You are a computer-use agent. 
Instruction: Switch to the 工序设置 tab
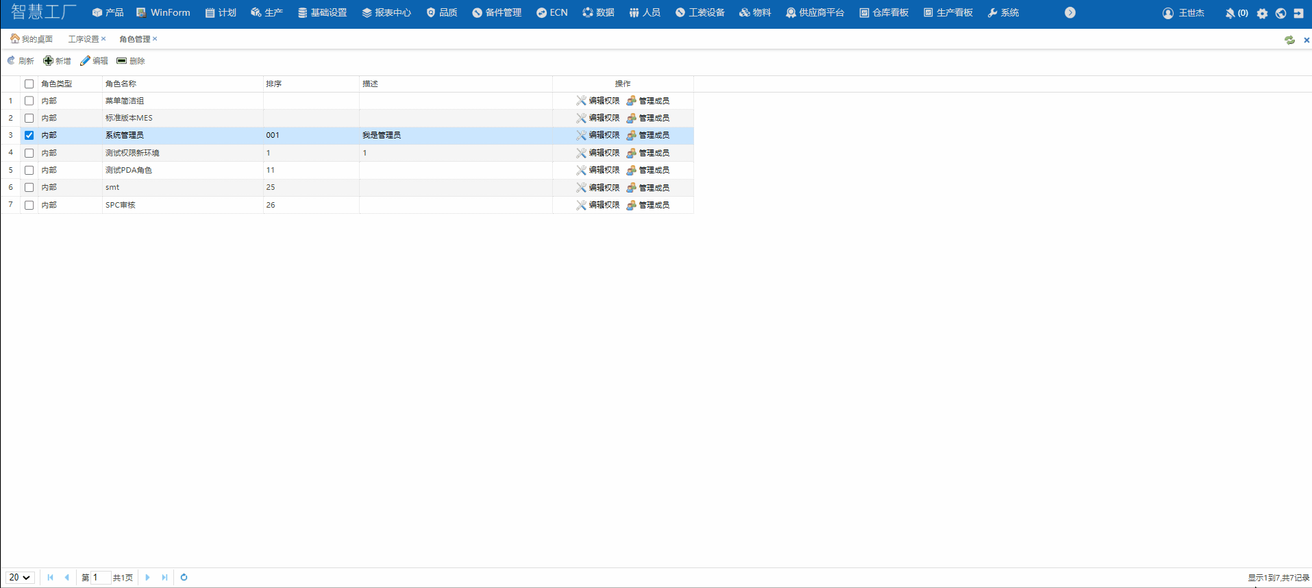pyautogui.click(x=83, y=39)
